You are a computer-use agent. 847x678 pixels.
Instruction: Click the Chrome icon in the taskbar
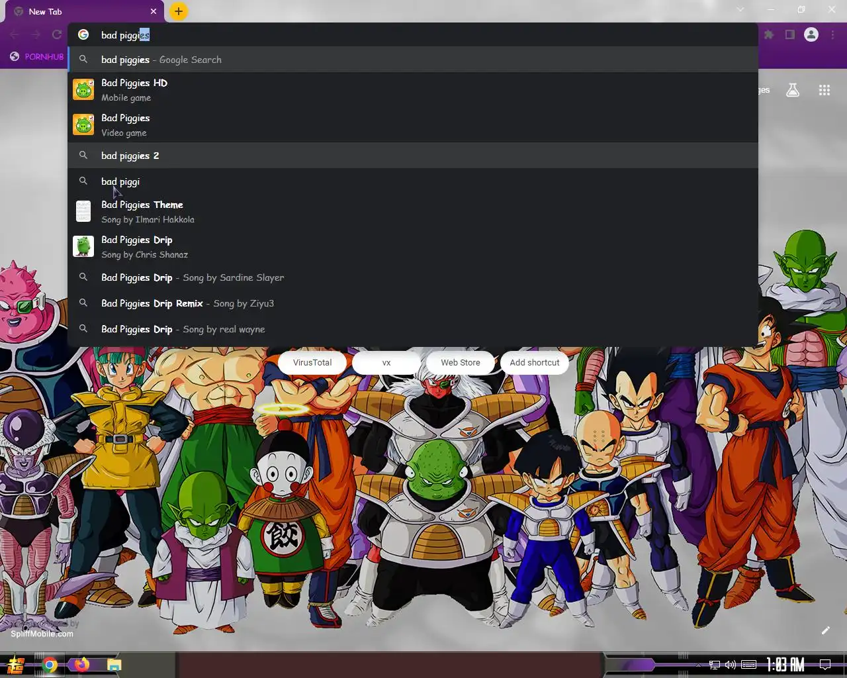click(x=50, y=665)
